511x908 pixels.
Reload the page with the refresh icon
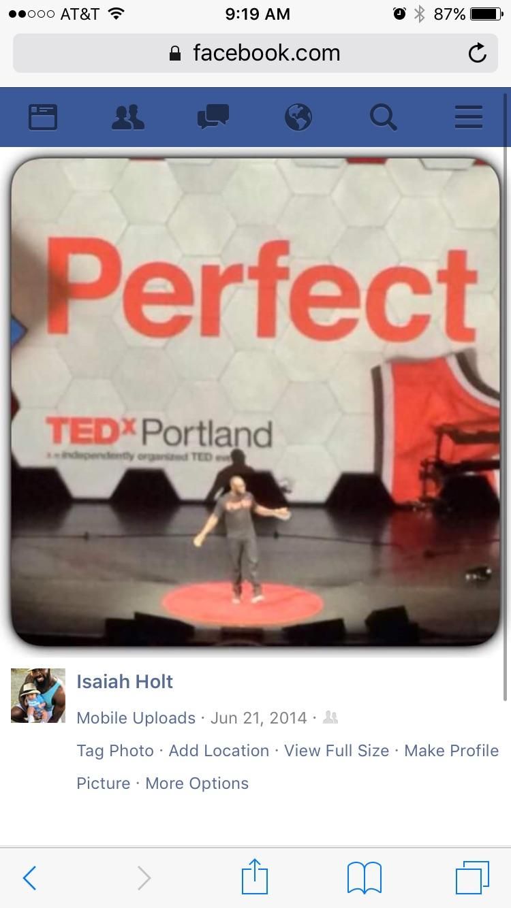(478, 53)
